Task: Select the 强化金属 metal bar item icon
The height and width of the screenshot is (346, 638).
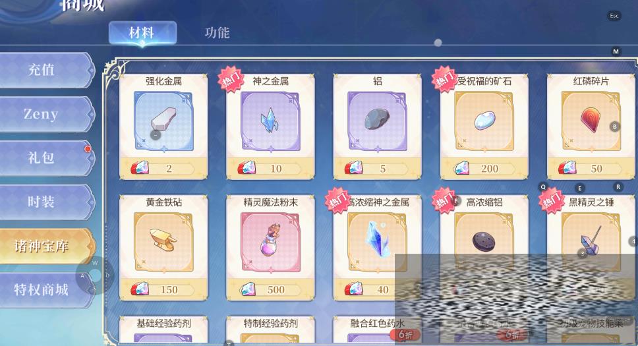Action: [x=163, y=121]
